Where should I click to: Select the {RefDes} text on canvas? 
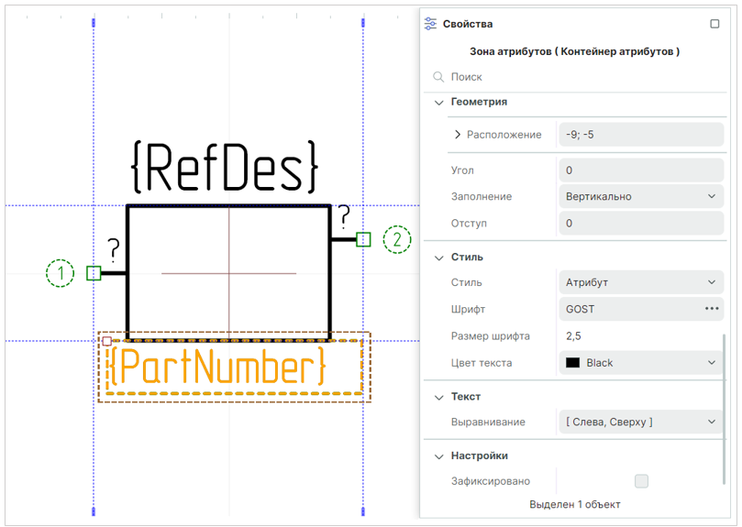[x=226, y=167]
